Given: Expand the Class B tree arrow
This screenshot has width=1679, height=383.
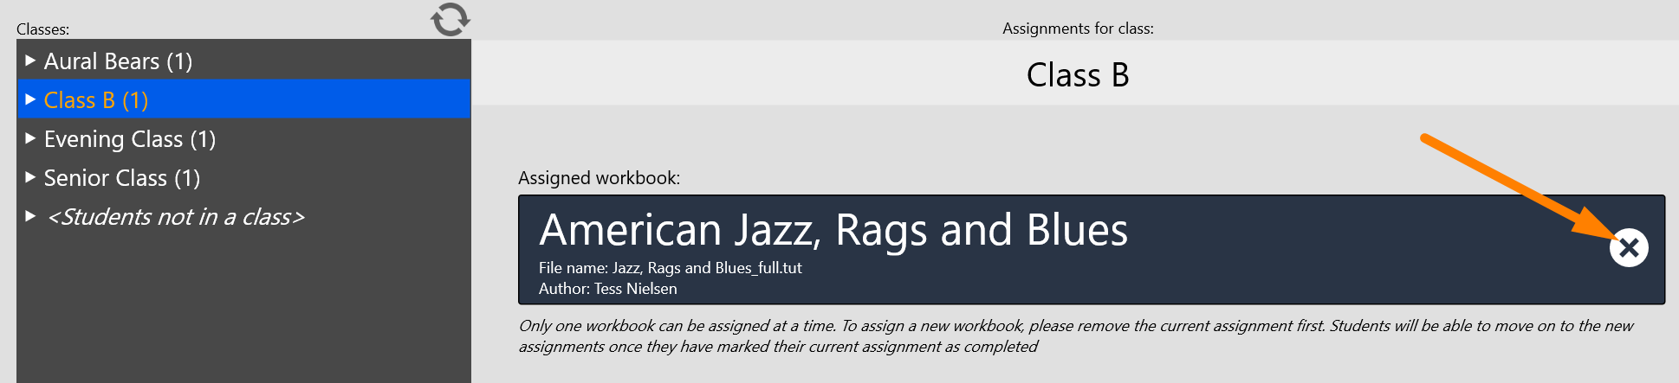Looking at the screenshot, I should pyautogui.click(x=30, y=99).
